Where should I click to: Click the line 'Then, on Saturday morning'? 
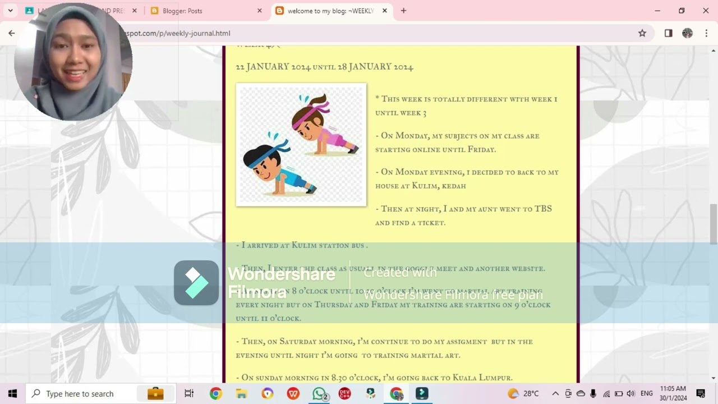point(384,348)
